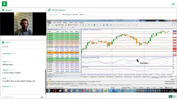The image size is (177, 99).
Task: Open the Тиковый график tab
Action: point(59,74)
